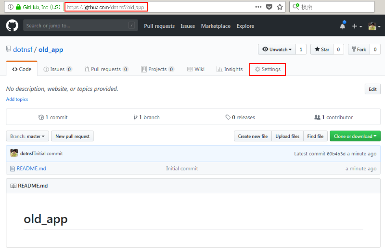The width and height of the screenshot is (385, 251).
Task: View the 0 releases page
Action: pyautogui.click(x=240, y=117)
